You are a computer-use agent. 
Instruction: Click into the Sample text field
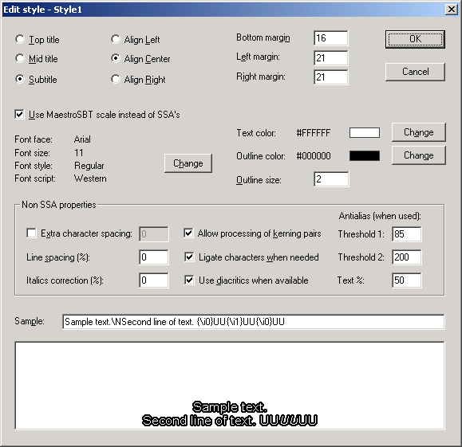pos(254,322)
